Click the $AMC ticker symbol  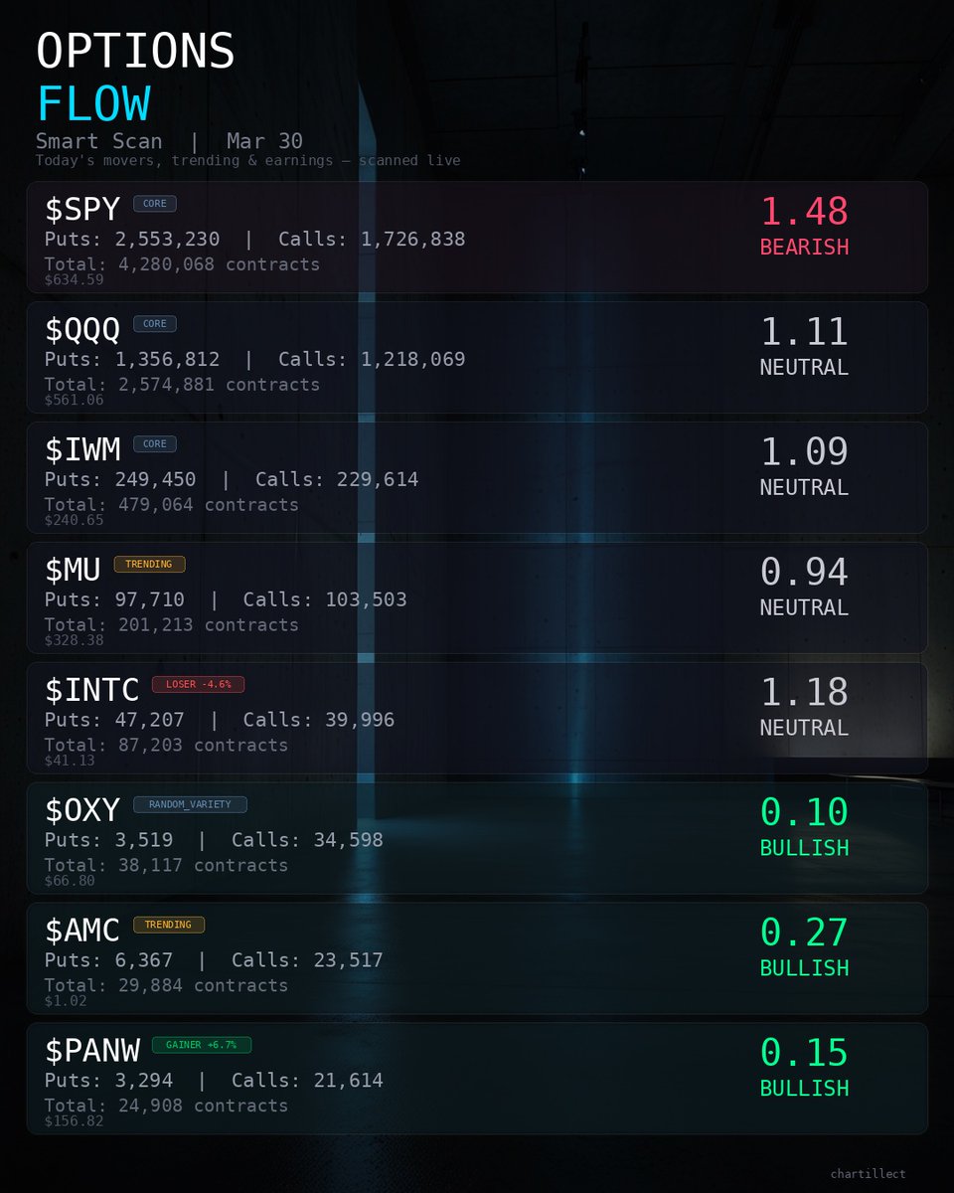[x=82, y=931]
